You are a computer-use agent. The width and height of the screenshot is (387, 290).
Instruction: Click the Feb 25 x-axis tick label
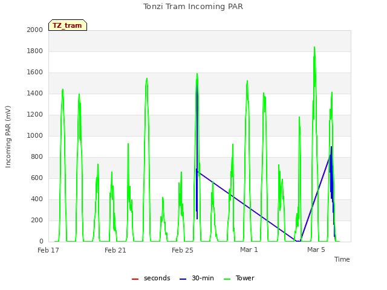pyautogui.click(x=183, y=250)
